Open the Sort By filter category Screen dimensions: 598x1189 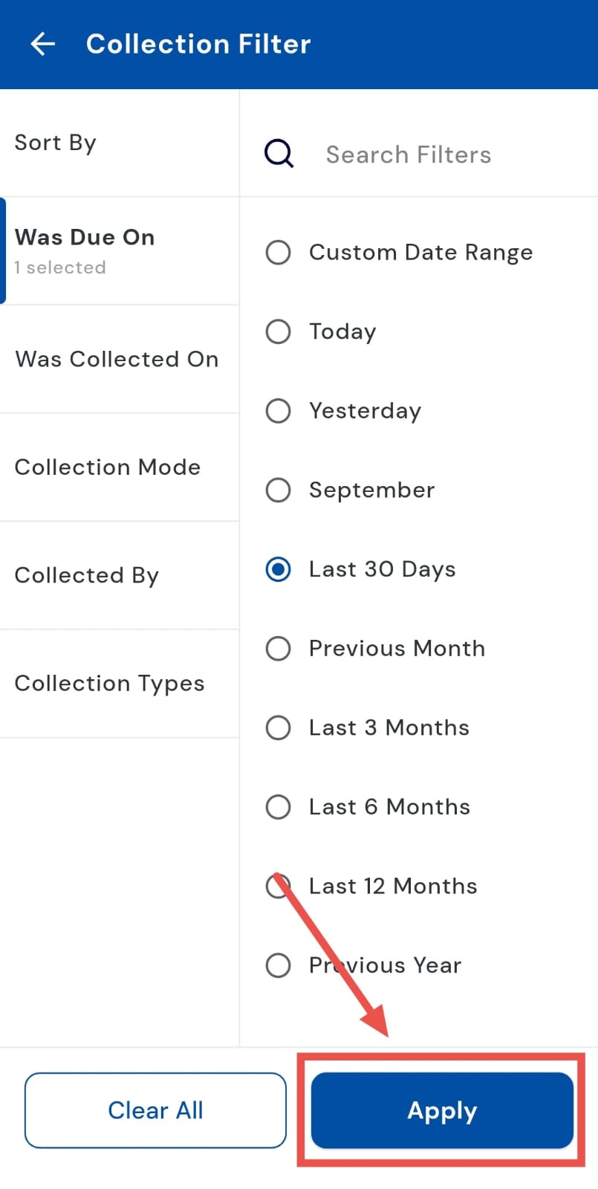point(56,143)
